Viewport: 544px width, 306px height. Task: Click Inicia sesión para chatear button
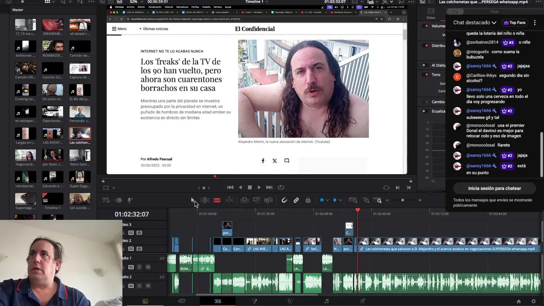coord(494,188)
